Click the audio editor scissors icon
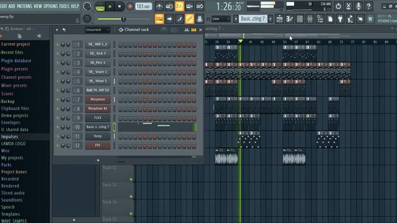Image resolution: width=397 pixels, height=223 pixels. [x=349, y=6]
